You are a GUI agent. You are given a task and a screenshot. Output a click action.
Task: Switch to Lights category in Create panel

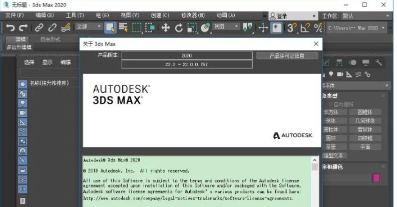click(331, 74)
